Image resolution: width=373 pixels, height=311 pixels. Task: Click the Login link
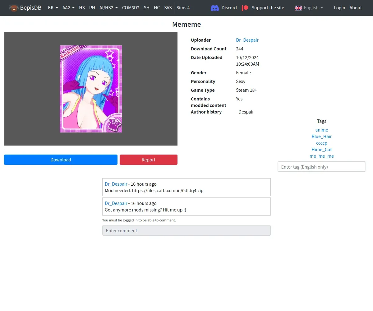[339, 8]
